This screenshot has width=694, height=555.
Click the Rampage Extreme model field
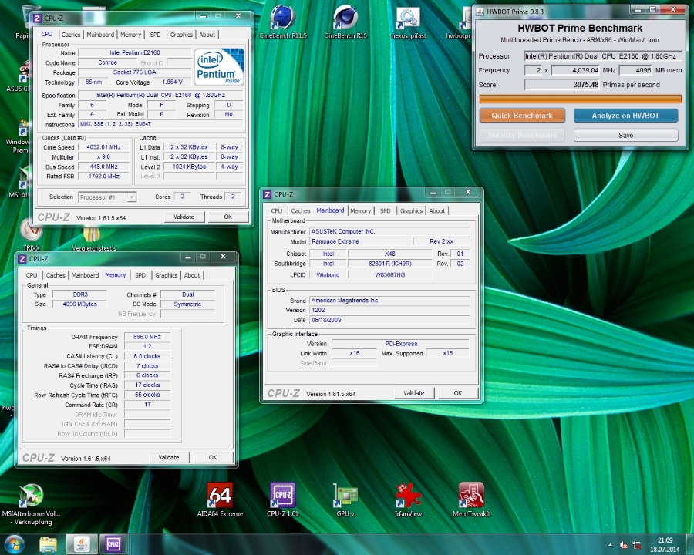360,241
